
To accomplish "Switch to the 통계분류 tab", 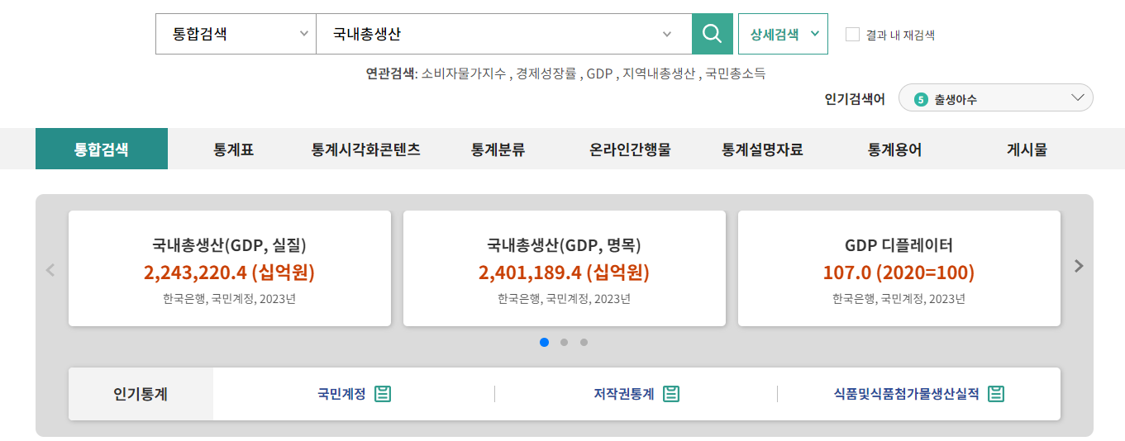I will point(498,149).
